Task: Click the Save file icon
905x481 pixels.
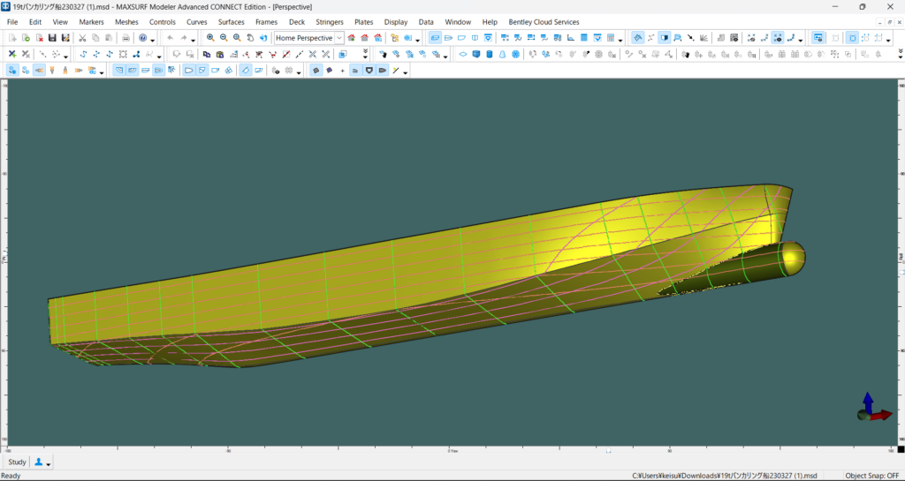Action: click(x=52, y=38)
